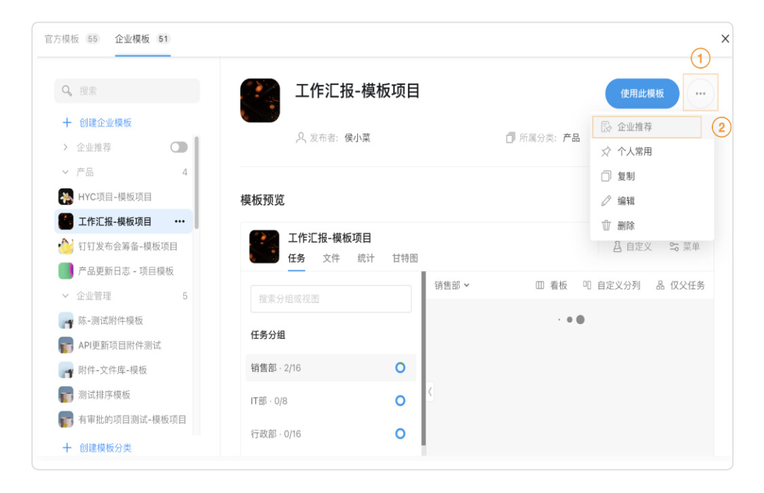Toggle the 企业推荐 switch in sidebar
The height and width of the screenshot is (493, 764).
pos(179,147)
